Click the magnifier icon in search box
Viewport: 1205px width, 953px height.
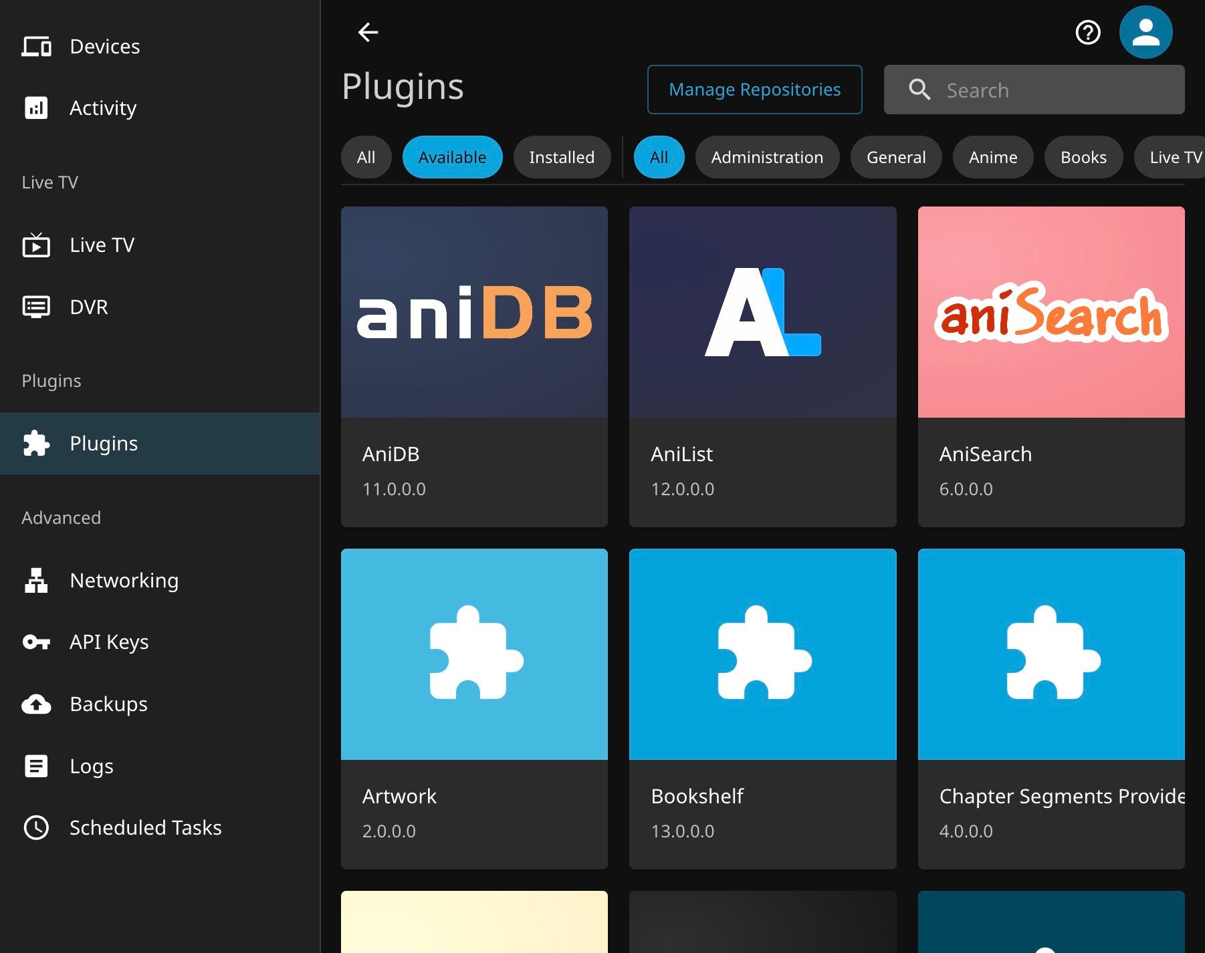click(919, 90)
